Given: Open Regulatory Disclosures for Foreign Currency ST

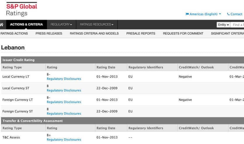Looking at the screenshot, I should tap(64, 114).
